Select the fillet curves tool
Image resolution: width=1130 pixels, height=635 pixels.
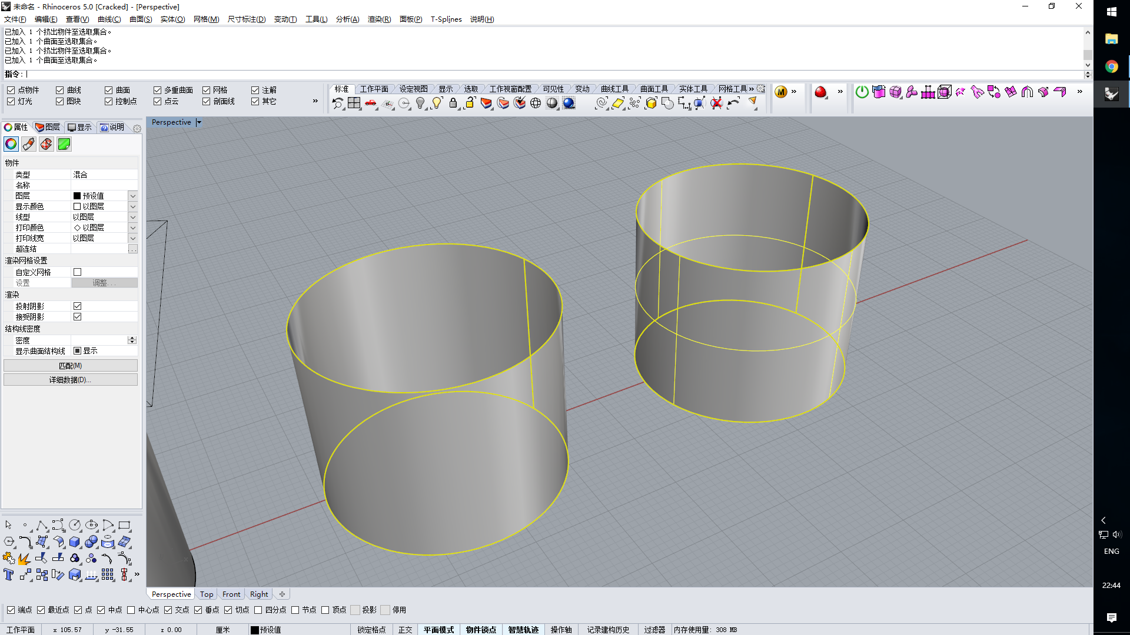click(x=25, y=542)
